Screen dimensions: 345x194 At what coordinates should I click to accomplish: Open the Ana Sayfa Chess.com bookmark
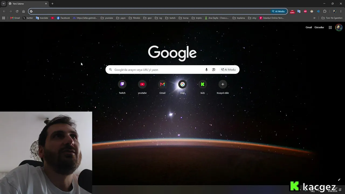click(x=217, y=18)
